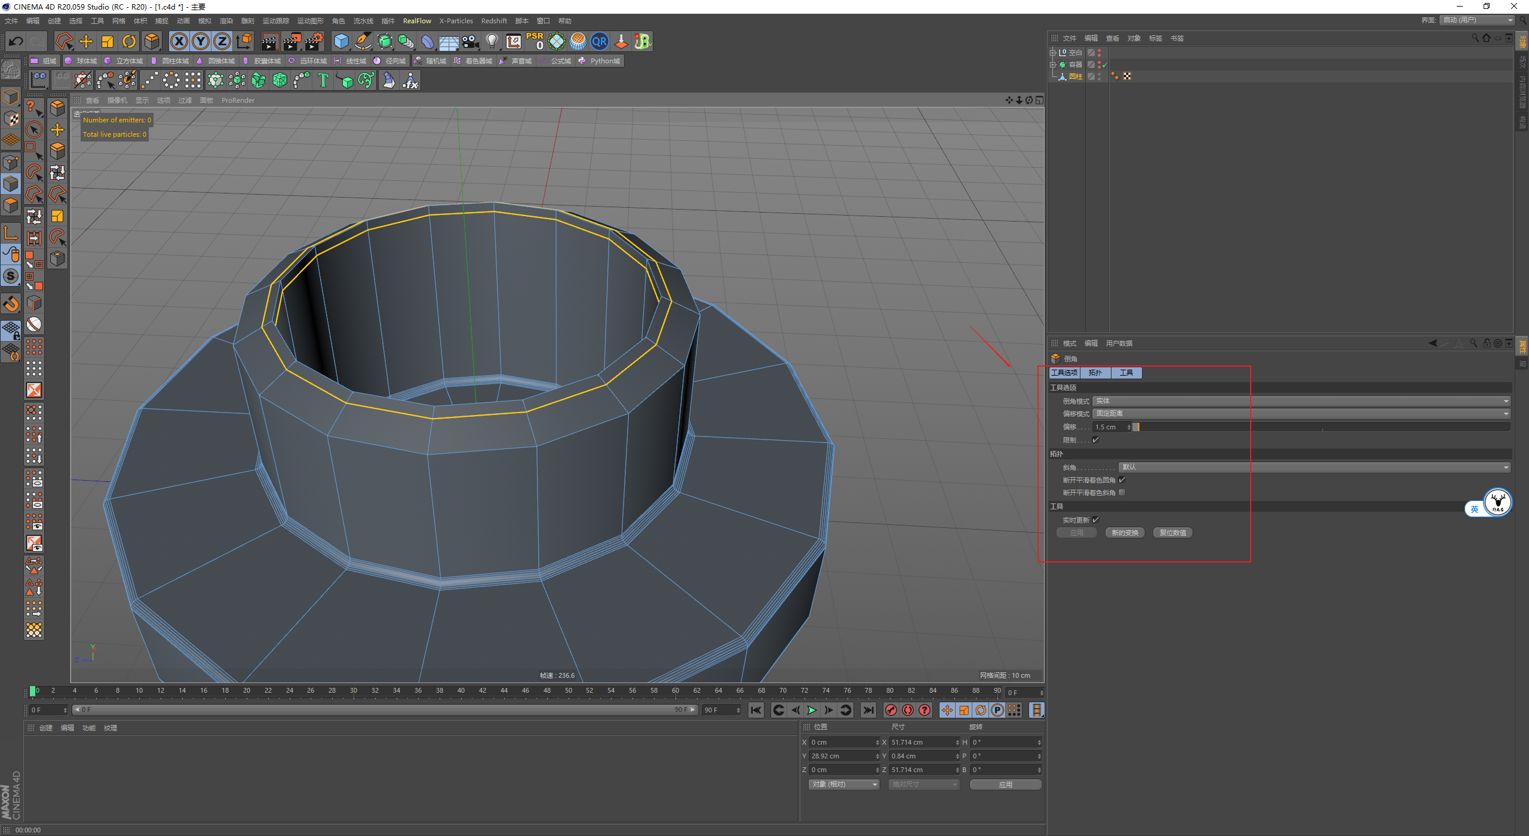Switch to the 拓扑 tab
This screenshot has width=1529, height=836.
(x=1095, y=373)
